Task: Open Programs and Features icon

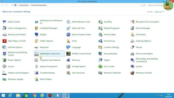Action: (36, 60)
